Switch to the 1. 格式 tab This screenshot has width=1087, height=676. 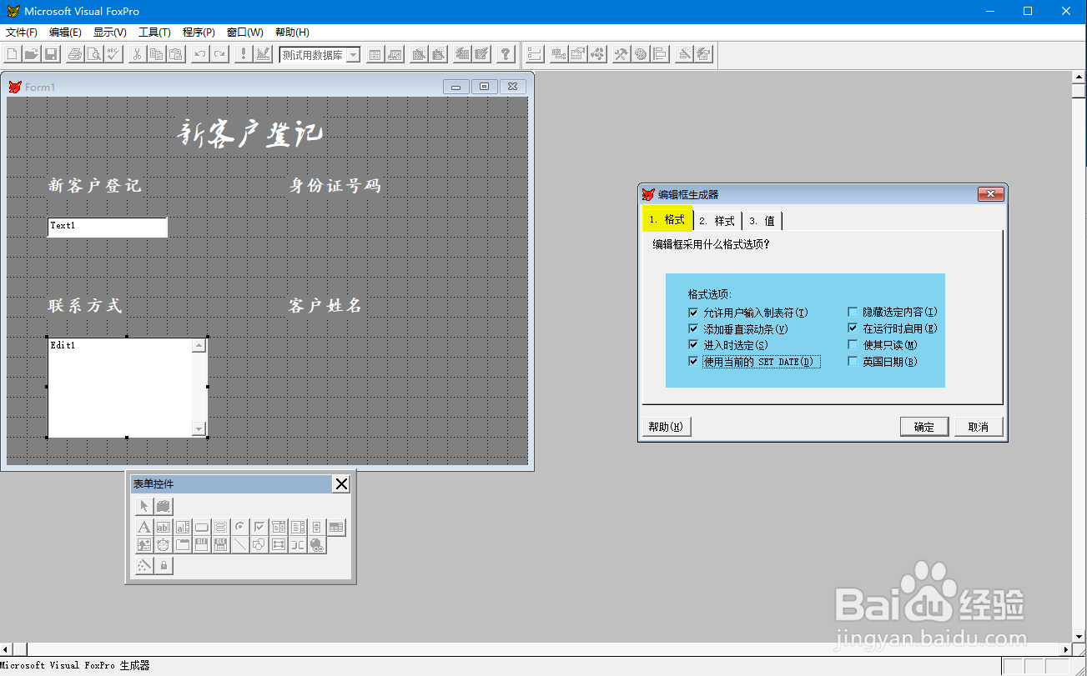click(667, 219)
